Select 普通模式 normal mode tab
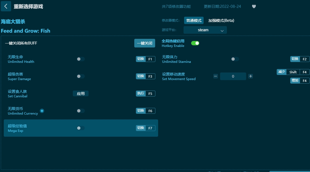Image resolution: width=310 pixels, height=172 pixels. 194,20
